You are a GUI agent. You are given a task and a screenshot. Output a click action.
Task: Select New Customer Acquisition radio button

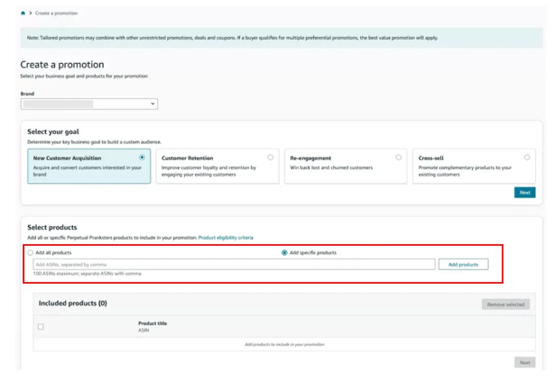[142, 158]
